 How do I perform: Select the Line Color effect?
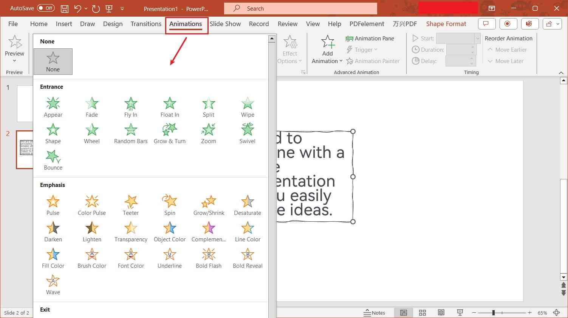pyautogui.click(x=248, y=232)
